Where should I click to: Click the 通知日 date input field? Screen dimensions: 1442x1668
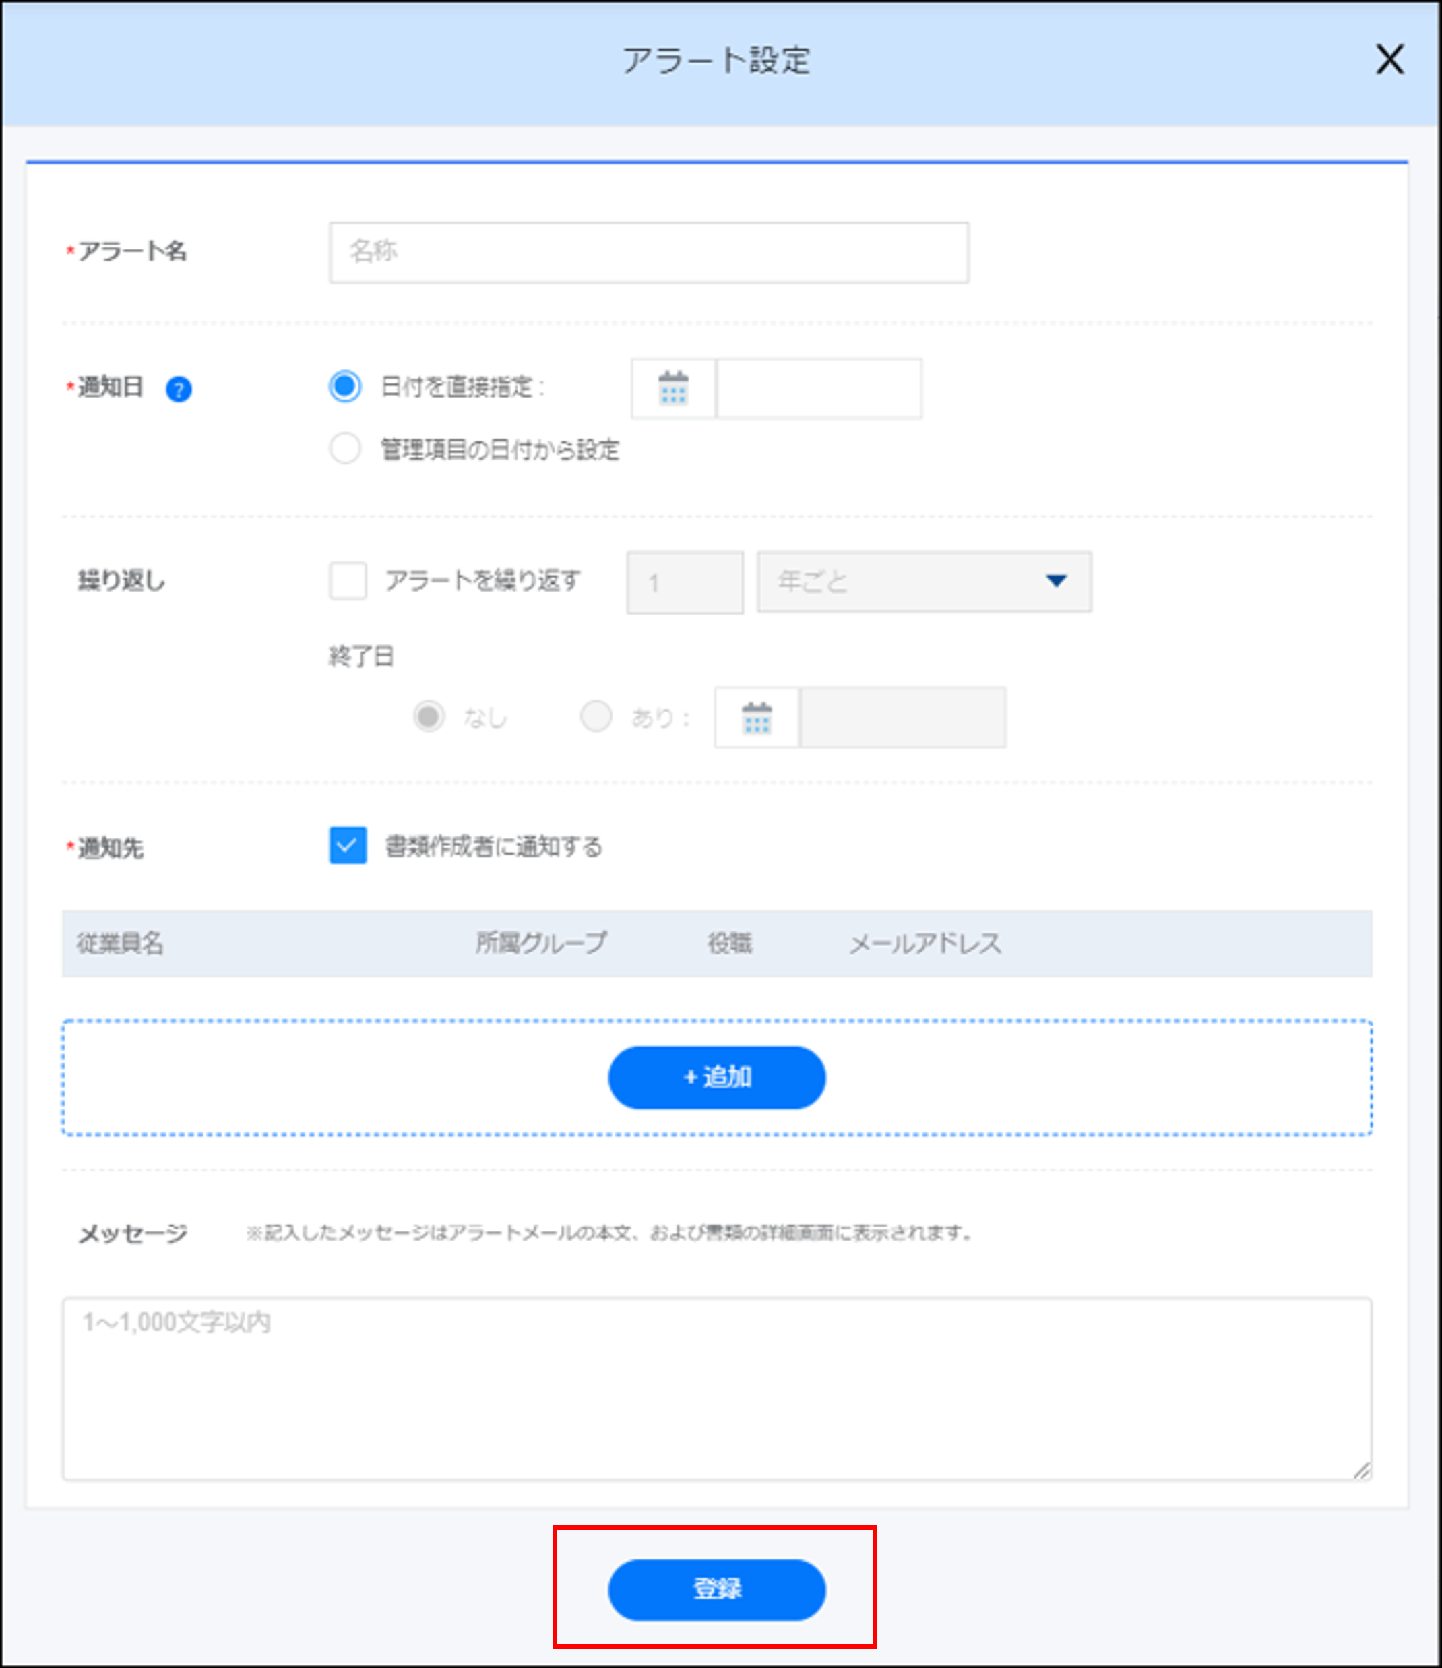(818, 389)
